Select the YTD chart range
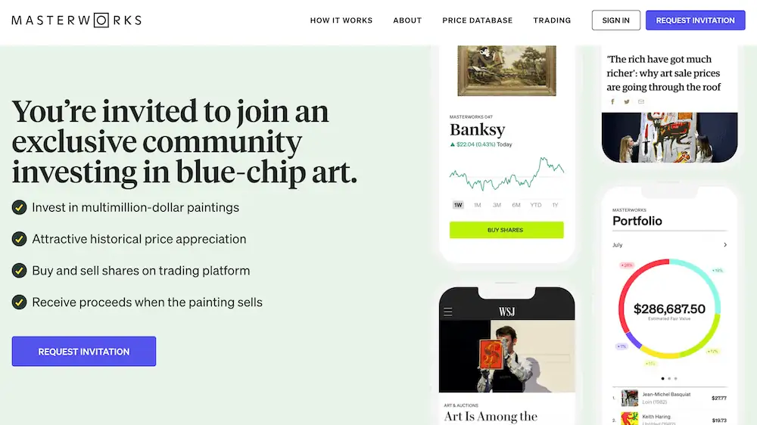Screen dimensions: 757x425 pos(536,205)
